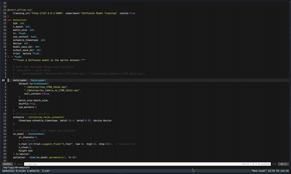Click the python filetype icon in statusline
291x174 pixels.
pos(259,164)
